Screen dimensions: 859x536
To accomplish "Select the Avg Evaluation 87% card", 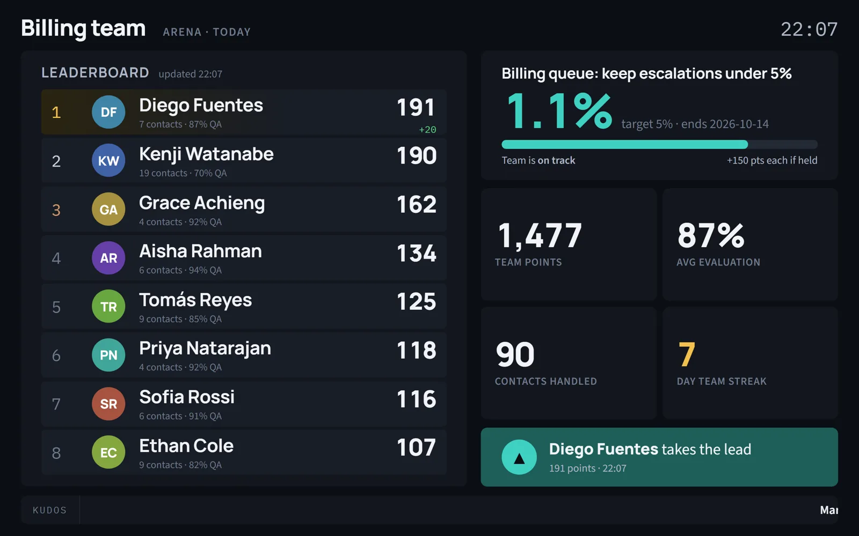I will (x=750, y=244).
